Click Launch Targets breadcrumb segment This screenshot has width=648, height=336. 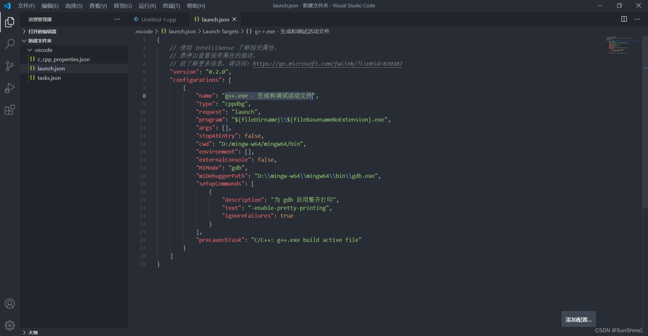coord(221,31)
